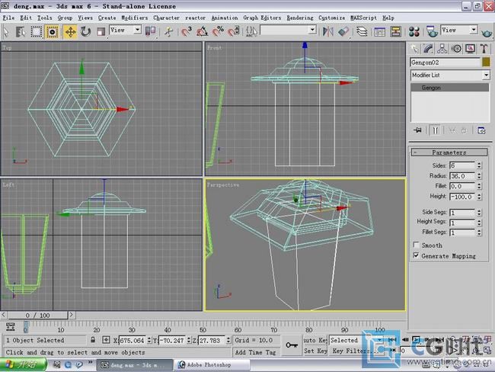Image resolution: width=495 pixels, height=372 pixels.
Task: Toggle 3D Snaps
Action: [x=187, y=31]
